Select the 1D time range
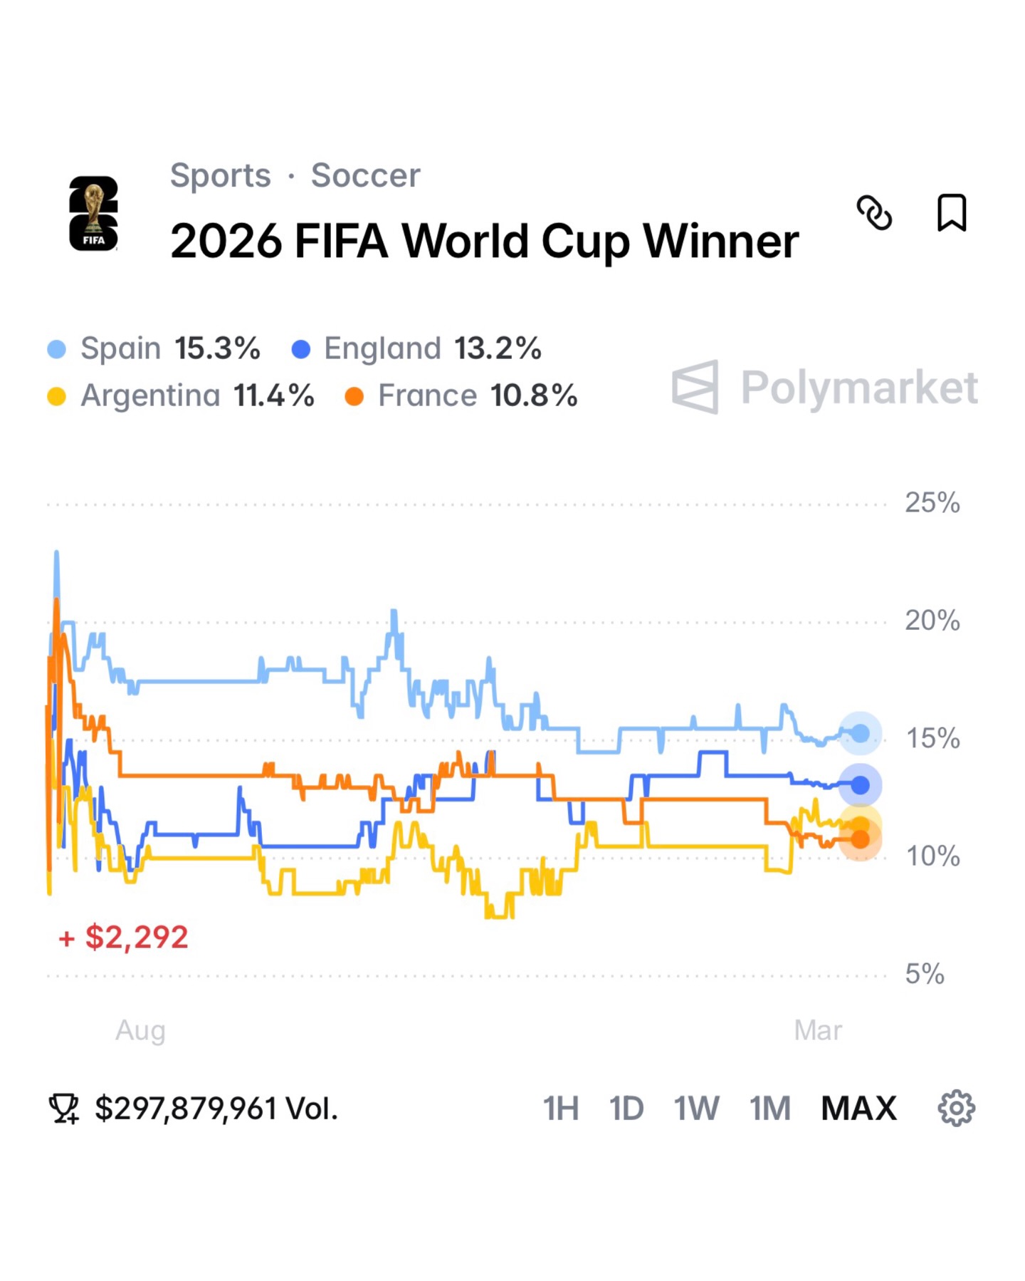This screenshot has width=1025, height=1281. point(626,1109)
